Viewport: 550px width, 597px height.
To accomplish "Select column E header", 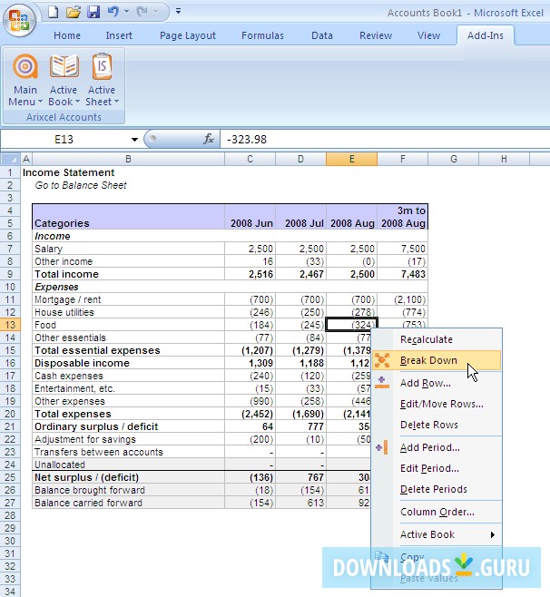I will click(351, 159).
